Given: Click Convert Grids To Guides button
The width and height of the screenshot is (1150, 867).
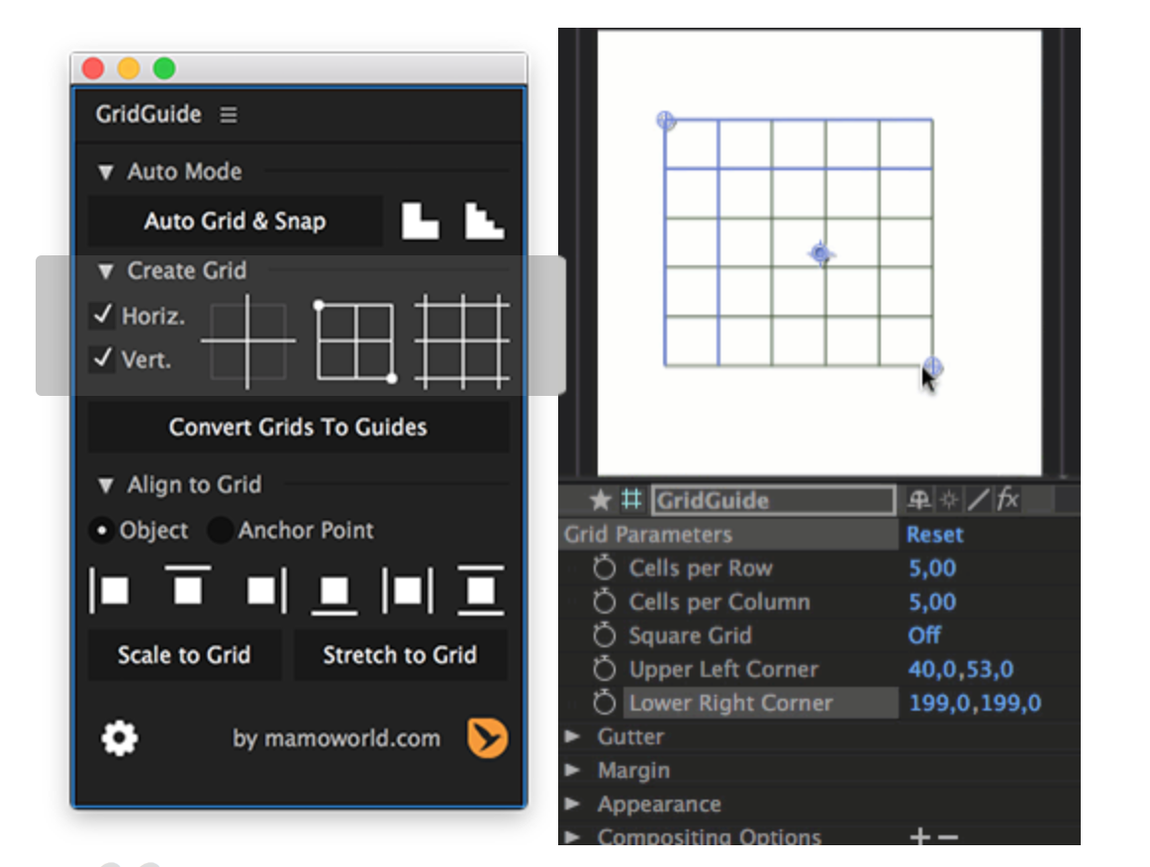Looking at the screenshot, I should [x=298, y=428].
